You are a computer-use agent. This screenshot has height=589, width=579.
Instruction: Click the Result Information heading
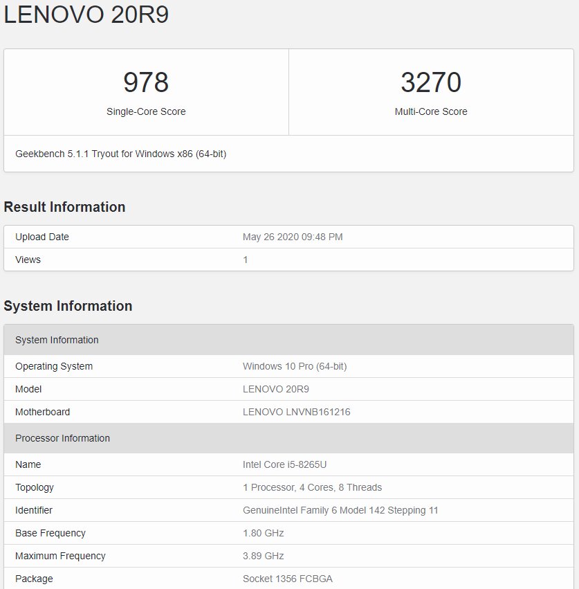(64, 207)
